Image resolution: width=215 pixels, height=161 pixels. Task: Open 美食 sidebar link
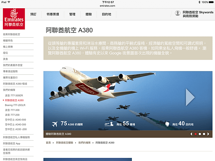(5, 59)
